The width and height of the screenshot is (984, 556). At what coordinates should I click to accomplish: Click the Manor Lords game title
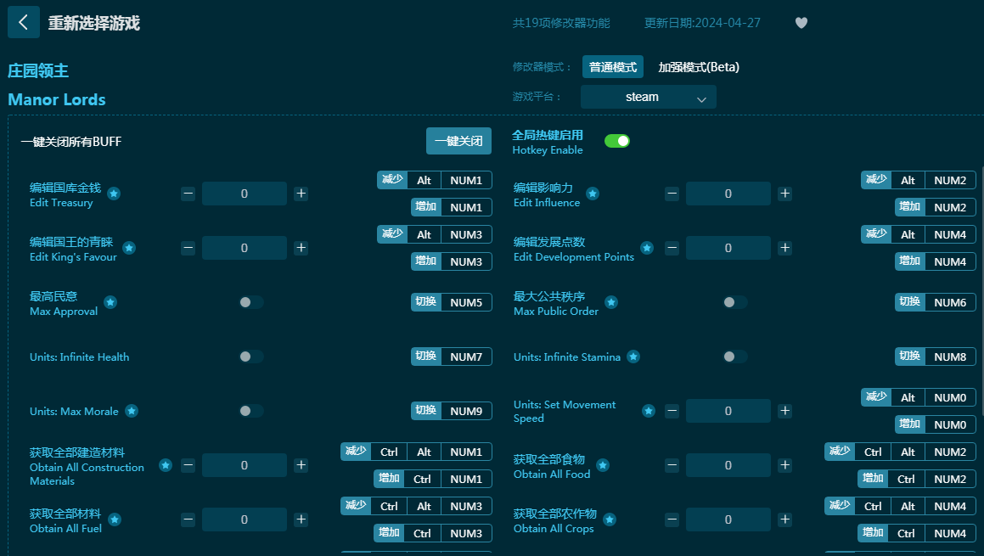point(57,100)
